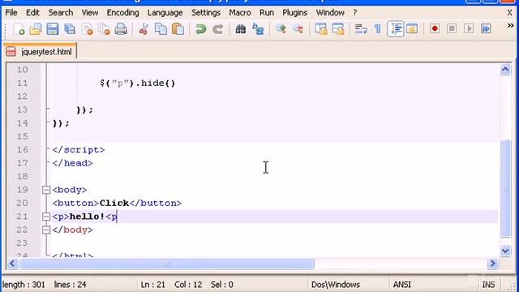Click the horizontal scrollbar right arrow
The image size is (519, 292).
(x=492, y=264)
